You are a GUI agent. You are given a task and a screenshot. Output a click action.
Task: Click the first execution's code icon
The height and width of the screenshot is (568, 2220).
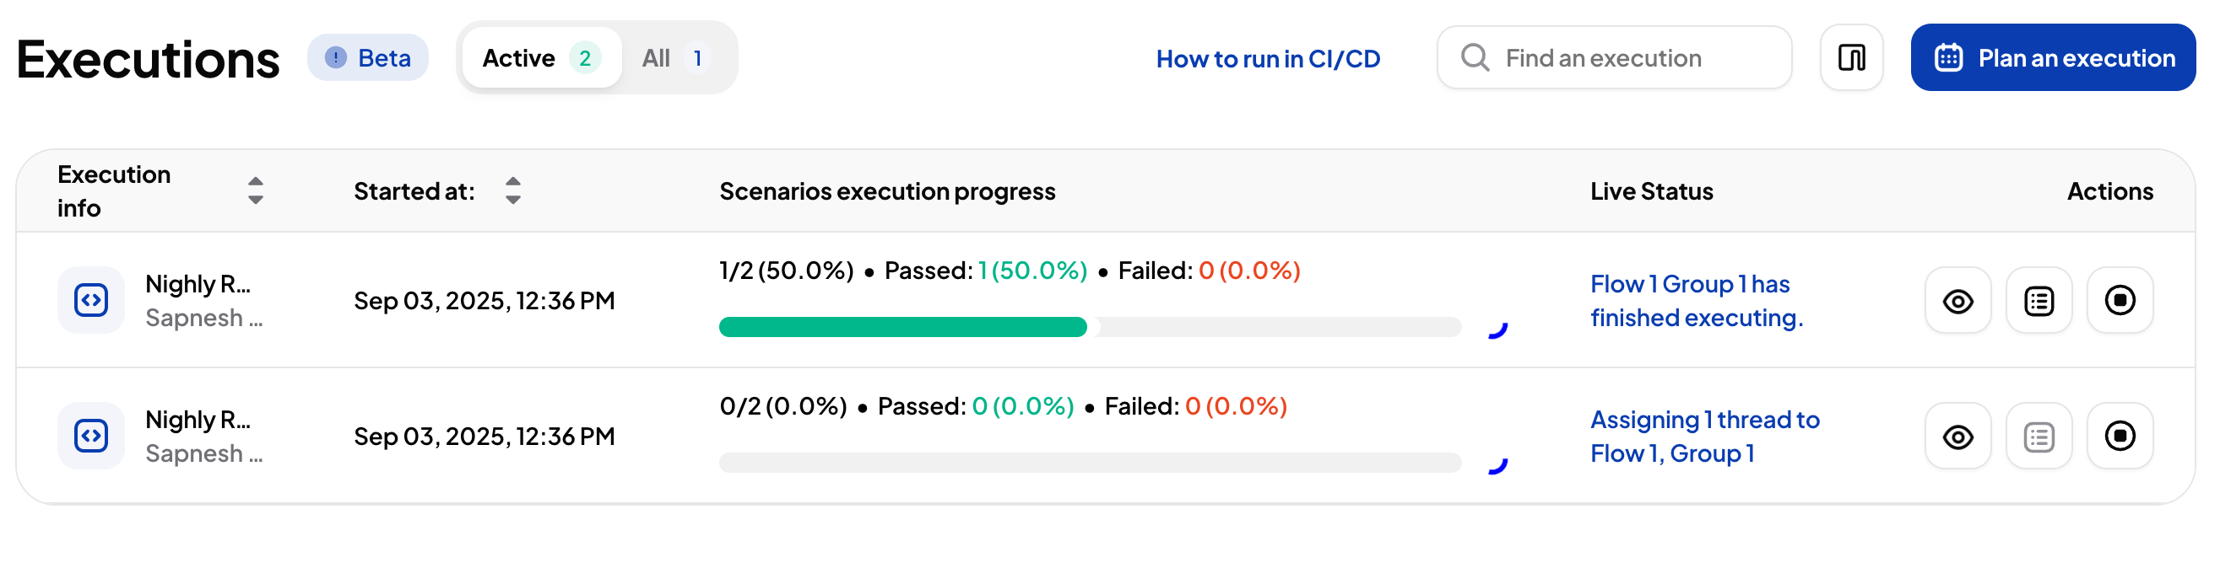click(91, 300)
